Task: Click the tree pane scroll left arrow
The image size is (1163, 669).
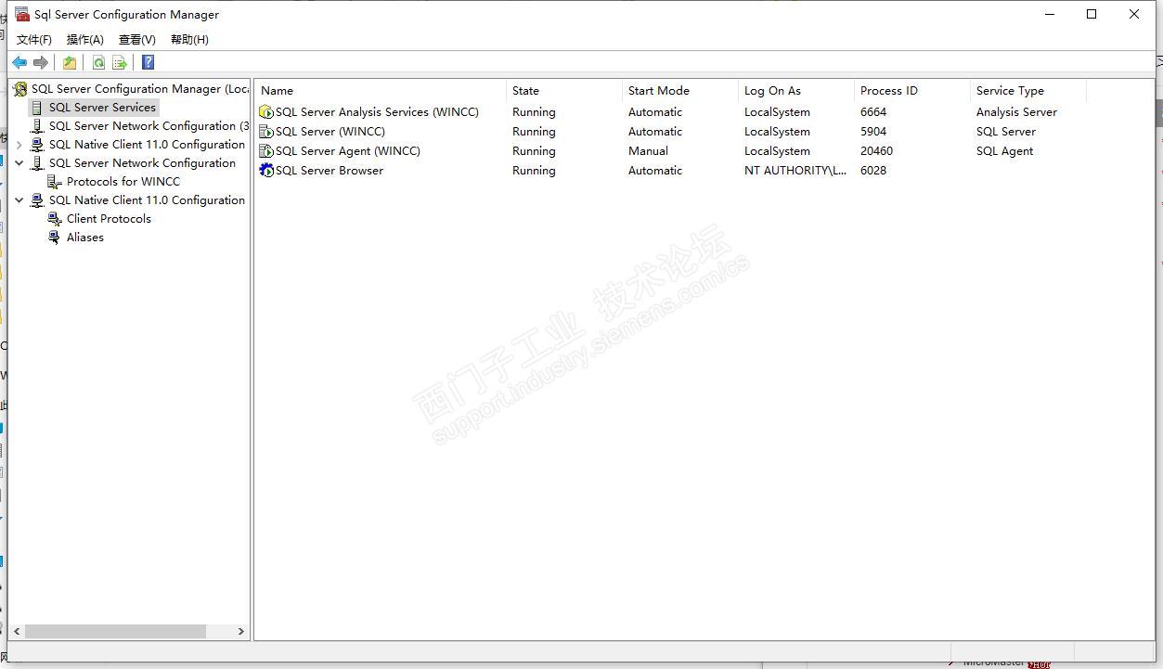Action: (x=18, y=631)
